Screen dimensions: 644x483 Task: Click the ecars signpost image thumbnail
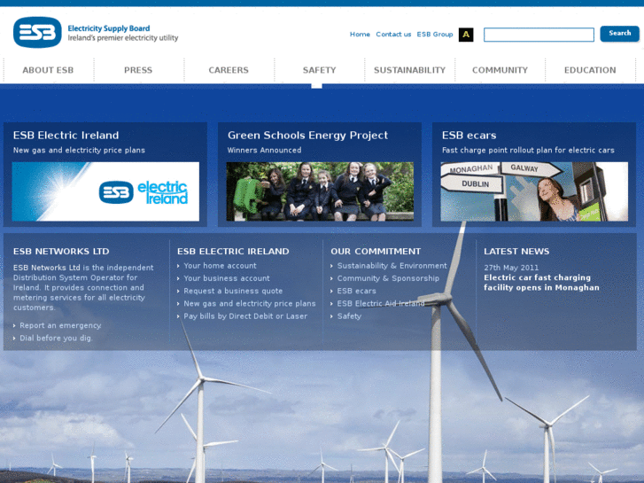(x=534, y=191)
